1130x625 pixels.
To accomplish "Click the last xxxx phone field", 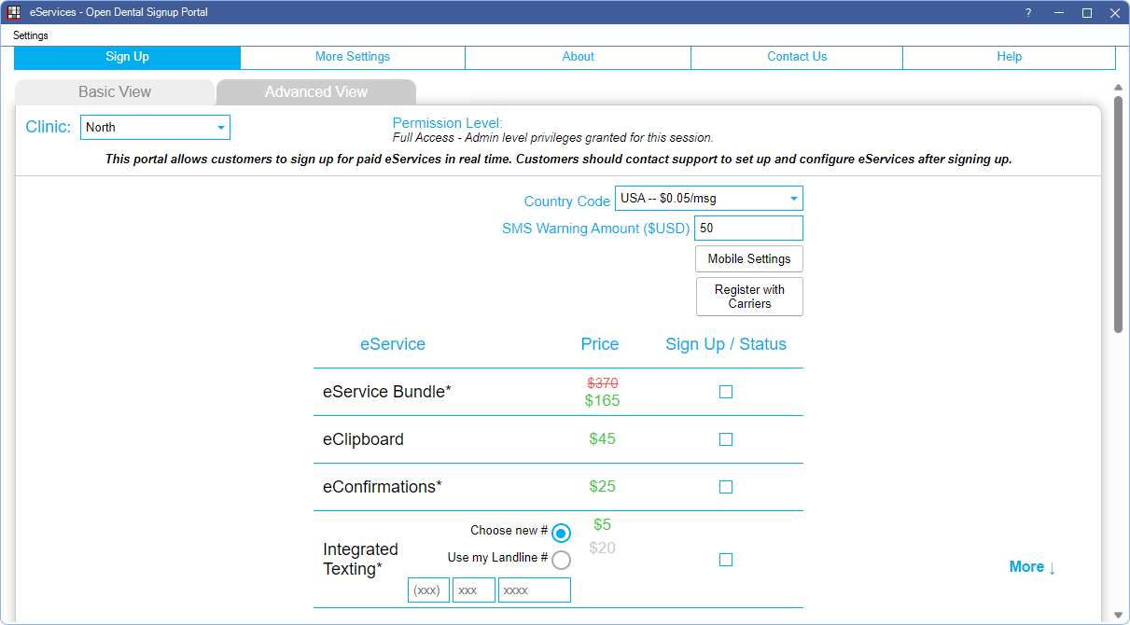I will (x=535, y=590).
